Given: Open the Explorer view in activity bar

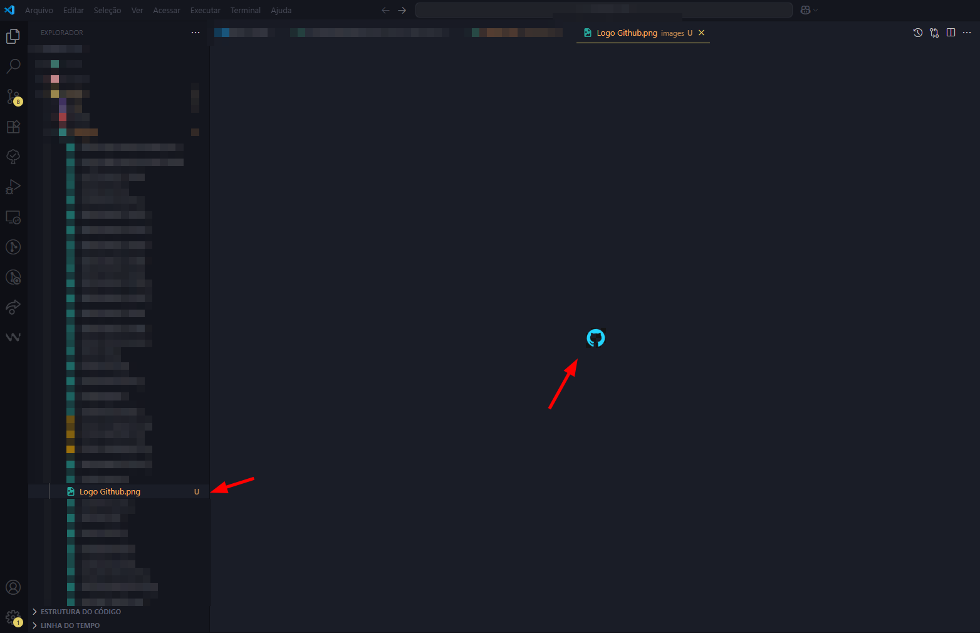Looking at the screenshot, I should 13,36.
